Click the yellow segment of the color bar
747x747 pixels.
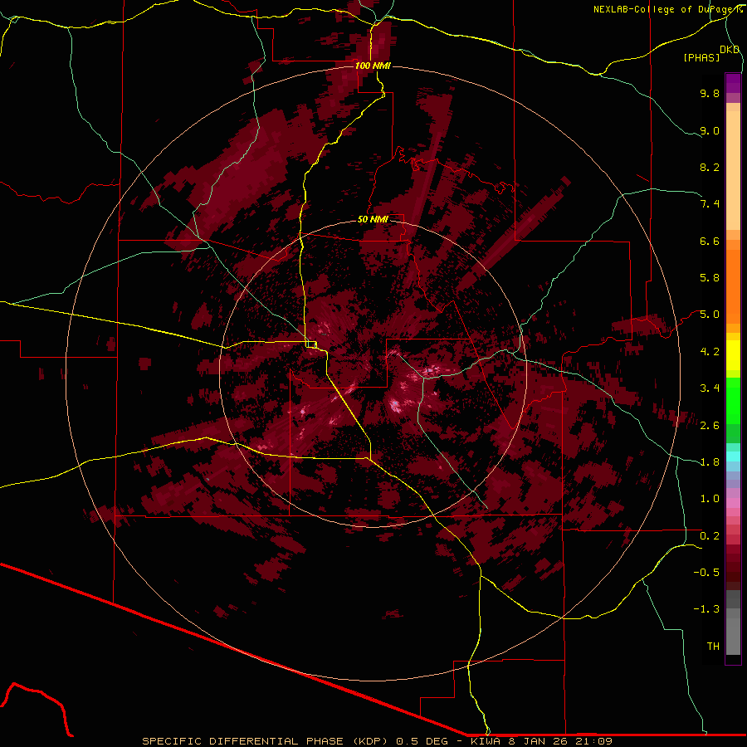click(x=733, y=355)
